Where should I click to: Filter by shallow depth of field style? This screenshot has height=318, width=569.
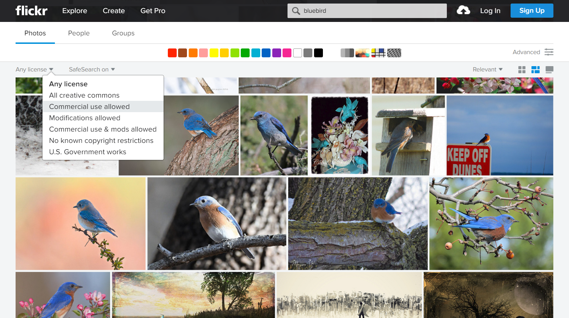pyautogui.click(x=362, y=53)
